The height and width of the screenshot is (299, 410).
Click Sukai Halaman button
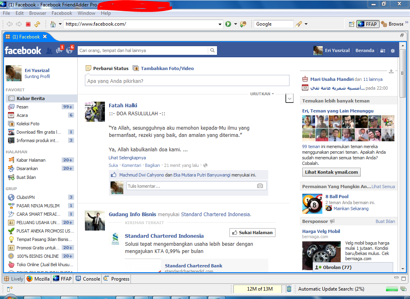click(x=252, y=233)
